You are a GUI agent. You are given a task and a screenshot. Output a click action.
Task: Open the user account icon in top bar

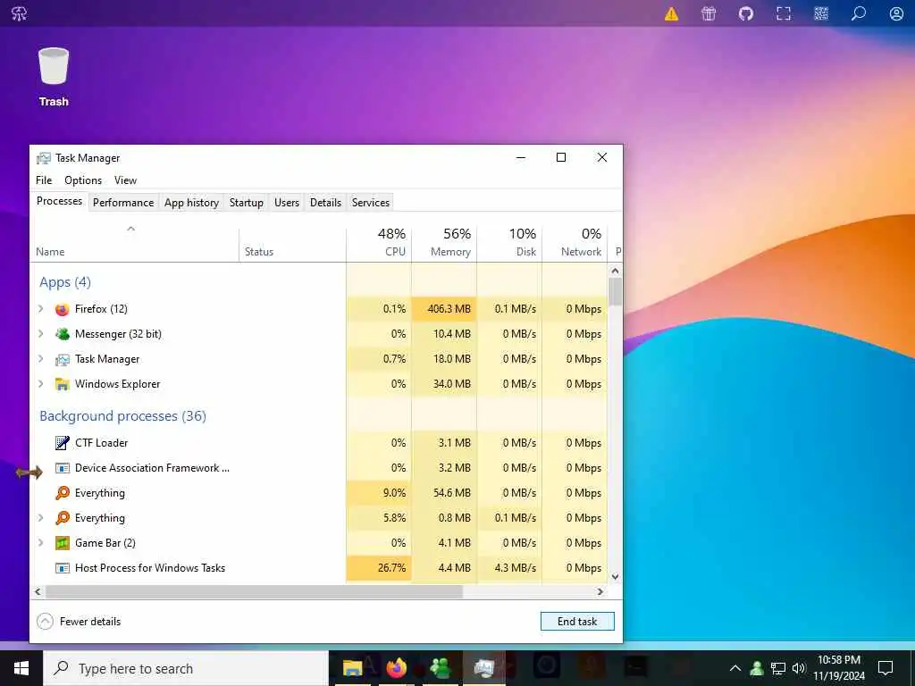click(x=896, y=13)
